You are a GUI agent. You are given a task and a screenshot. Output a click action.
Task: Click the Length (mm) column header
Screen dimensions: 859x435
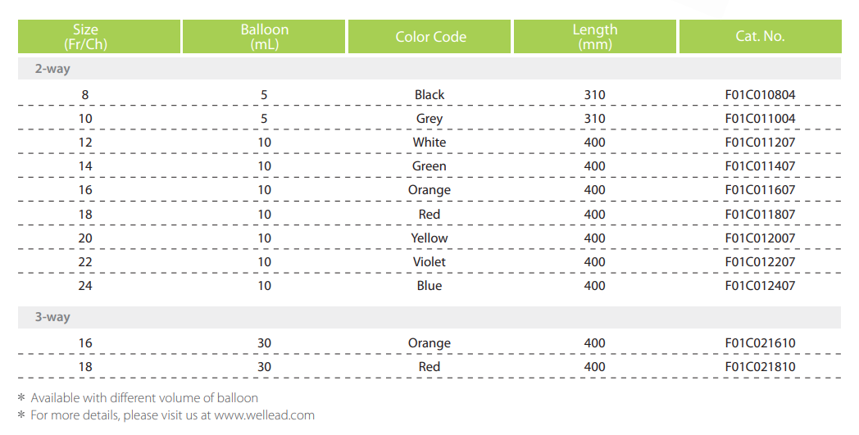(x=594, y=37)
